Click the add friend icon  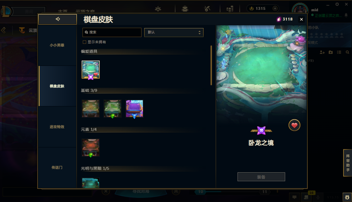322,52
